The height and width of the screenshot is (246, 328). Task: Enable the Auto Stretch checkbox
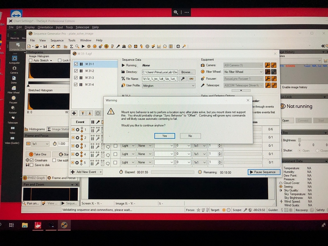[30, 60]
